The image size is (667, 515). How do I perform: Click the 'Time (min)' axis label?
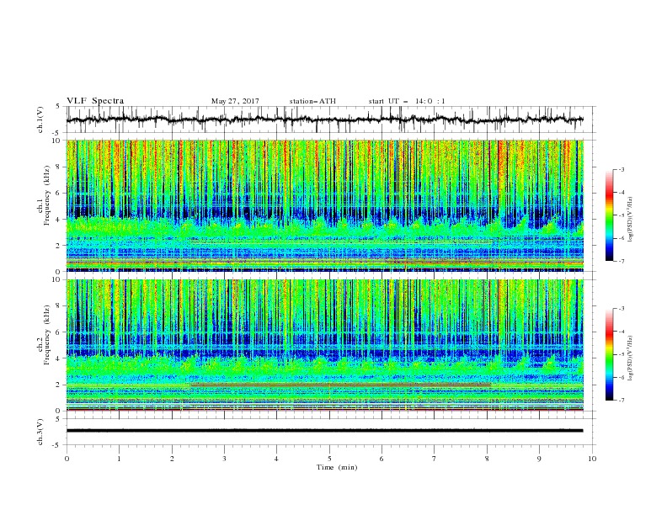(337, 467)
